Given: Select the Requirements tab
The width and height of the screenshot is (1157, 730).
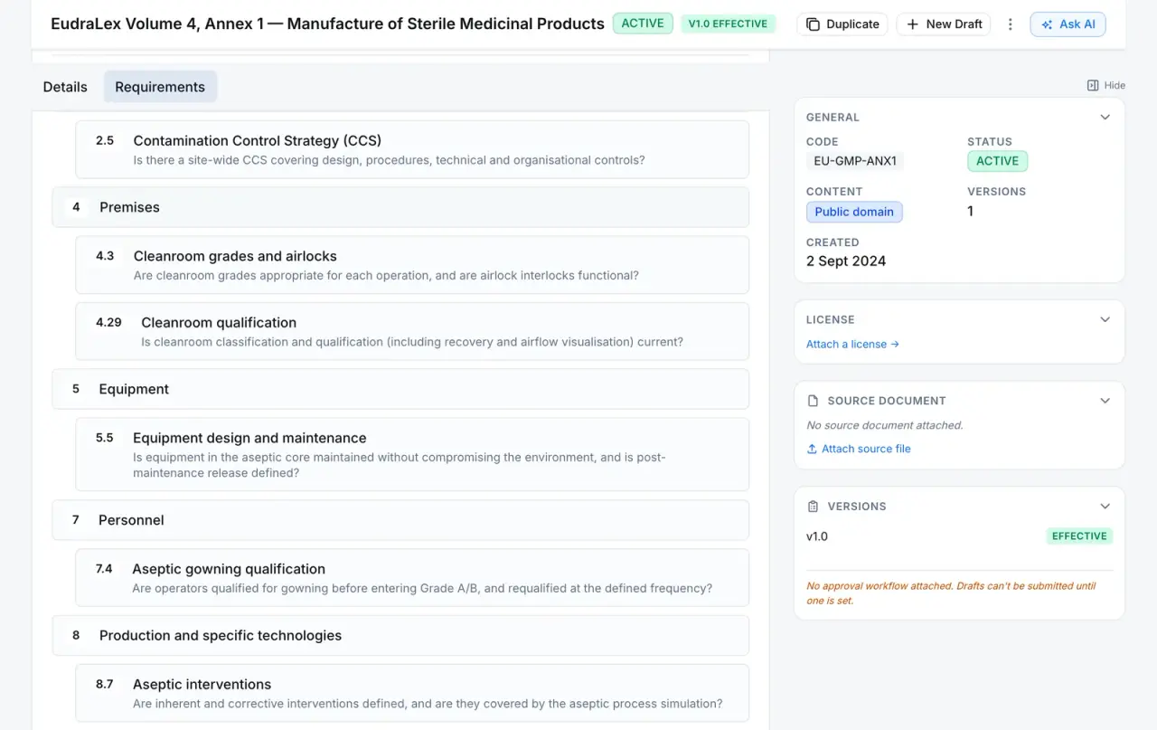Looking at the screenshot, I should tap(160, 87).
